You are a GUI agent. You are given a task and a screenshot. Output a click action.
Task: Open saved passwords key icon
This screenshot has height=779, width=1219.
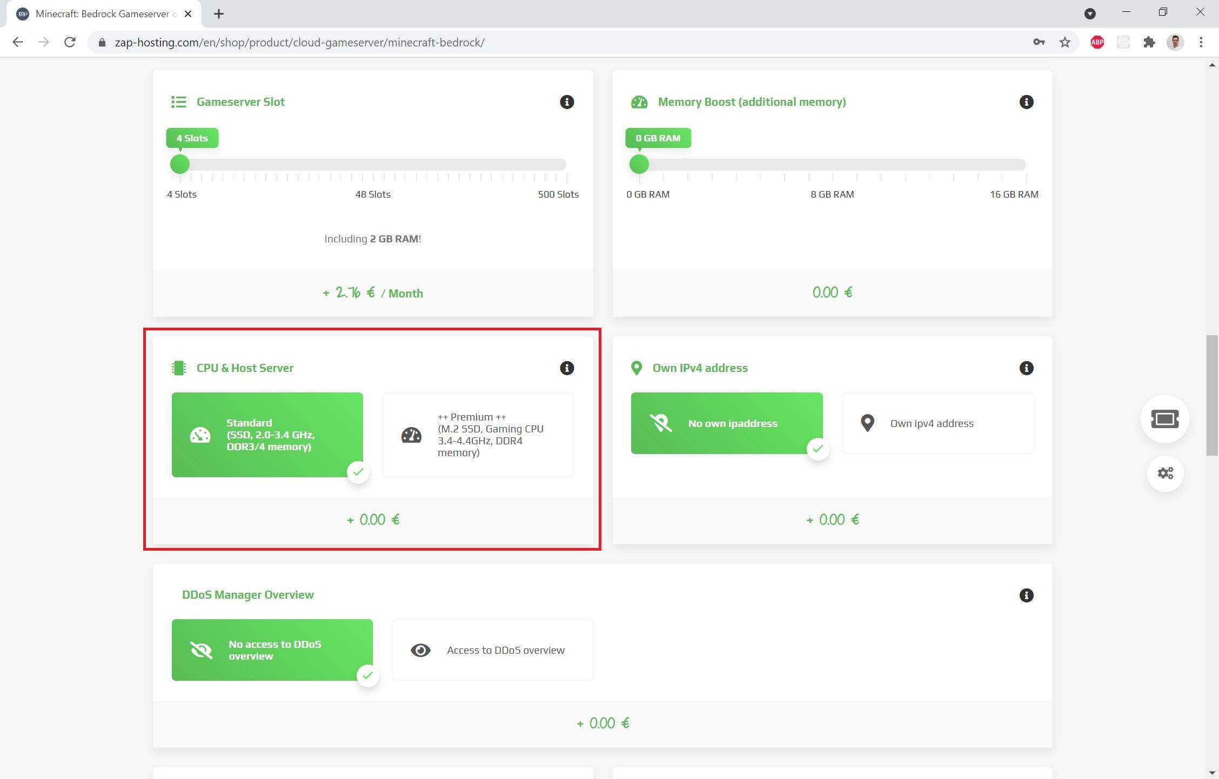click(x=1039, y=42)
